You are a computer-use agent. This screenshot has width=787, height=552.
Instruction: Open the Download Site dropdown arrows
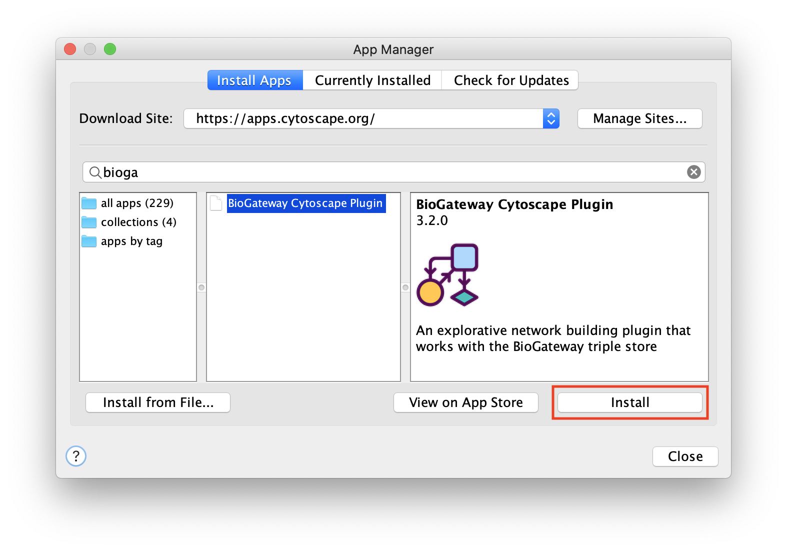pos(551,118)
